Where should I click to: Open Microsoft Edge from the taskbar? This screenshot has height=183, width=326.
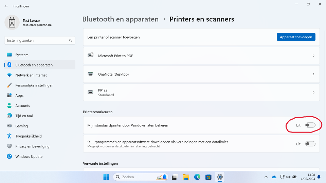click(197, 177)
